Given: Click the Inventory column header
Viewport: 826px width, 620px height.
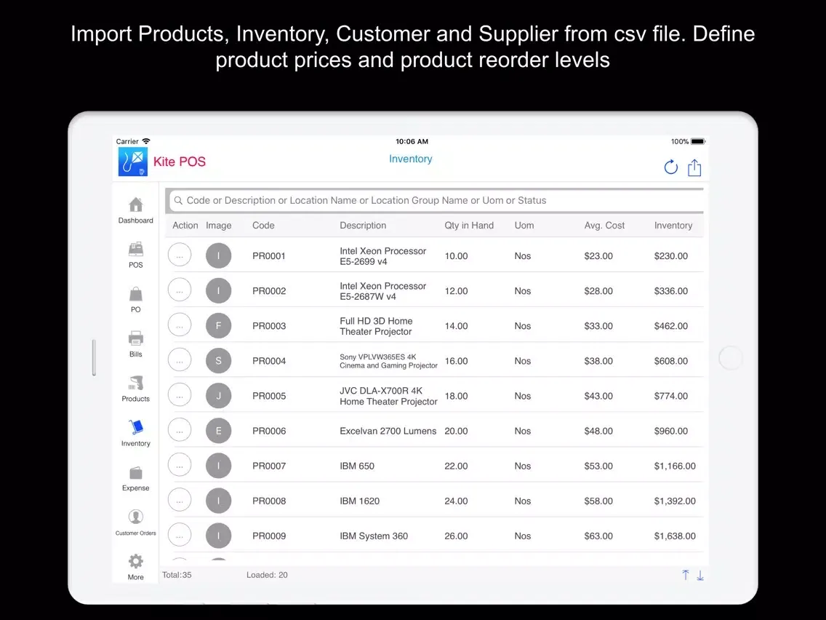Looking at the screenshot, I should click(x=673, y=226).
